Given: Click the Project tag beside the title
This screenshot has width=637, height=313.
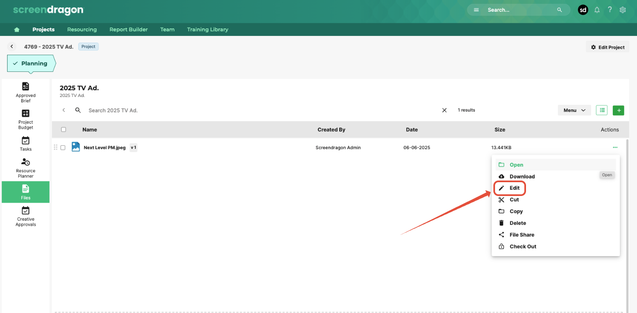Looking at the screenshot, I should (88, 47).
